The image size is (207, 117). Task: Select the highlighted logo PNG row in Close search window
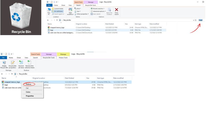(107, 30)
